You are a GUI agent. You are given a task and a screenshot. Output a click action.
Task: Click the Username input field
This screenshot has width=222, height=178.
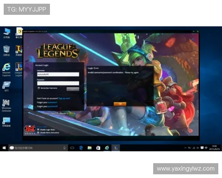(58, 74)
